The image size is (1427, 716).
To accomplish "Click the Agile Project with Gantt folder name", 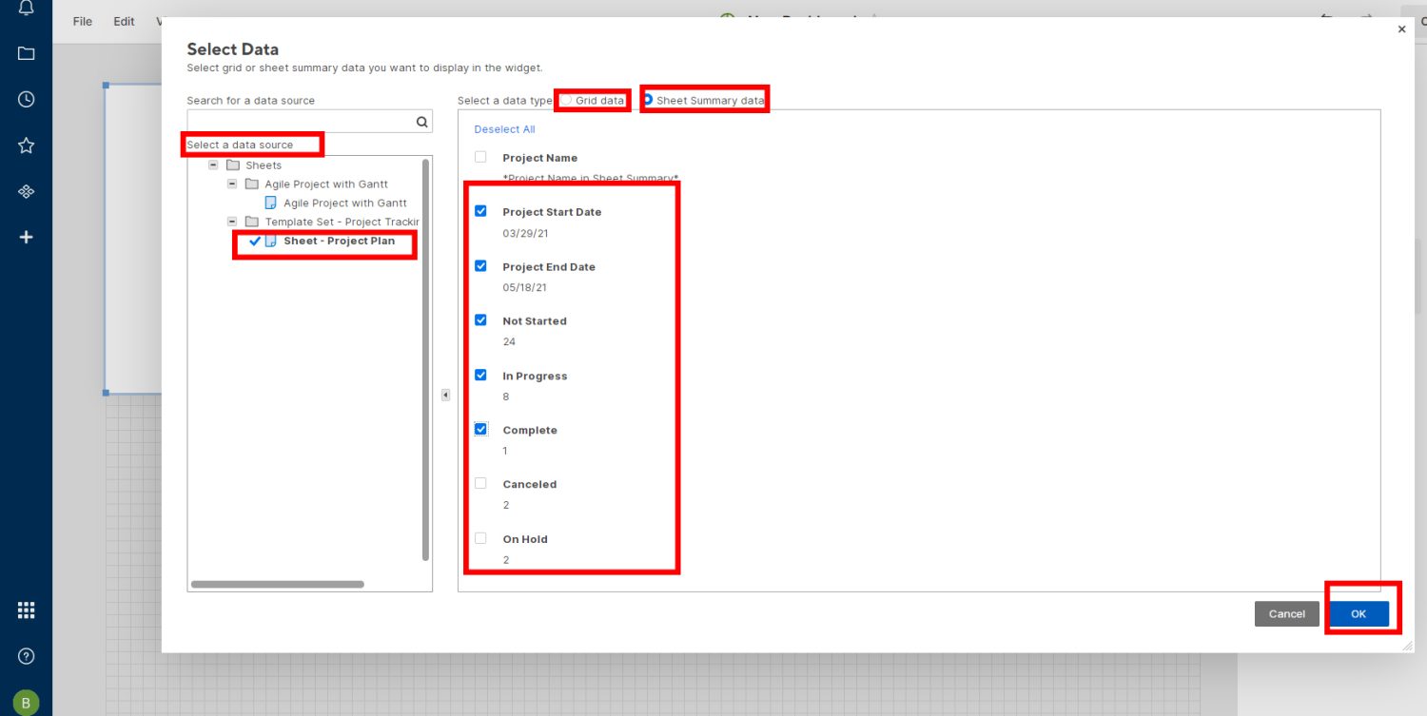I will tap(326, 184).
